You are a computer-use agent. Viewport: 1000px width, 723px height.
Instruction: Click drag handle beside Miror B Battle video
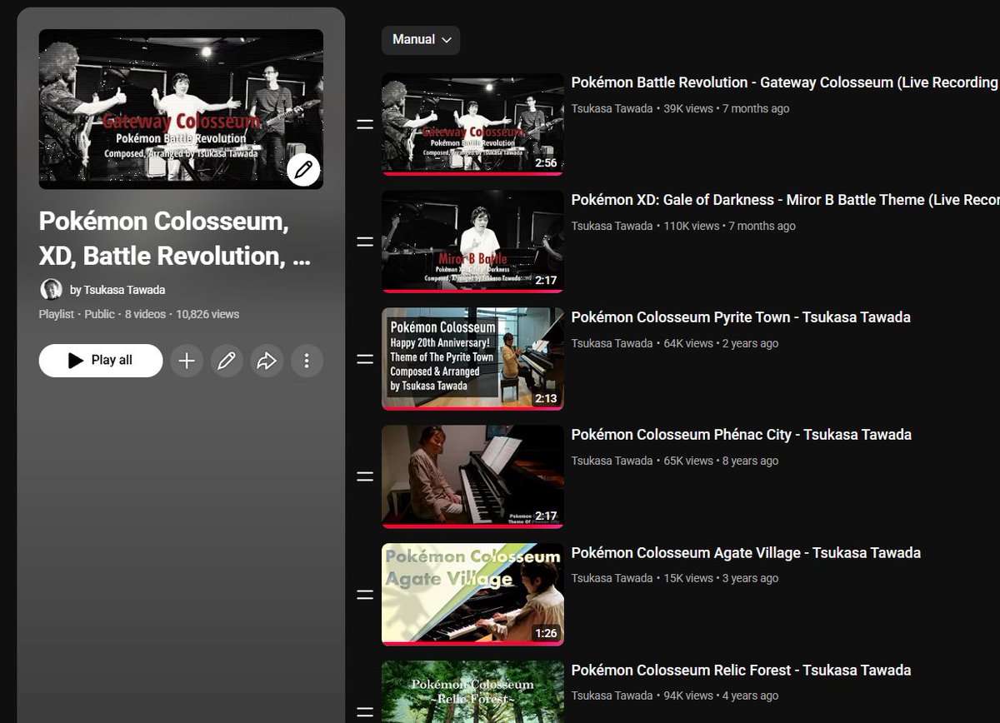click(x=365, y=242)
